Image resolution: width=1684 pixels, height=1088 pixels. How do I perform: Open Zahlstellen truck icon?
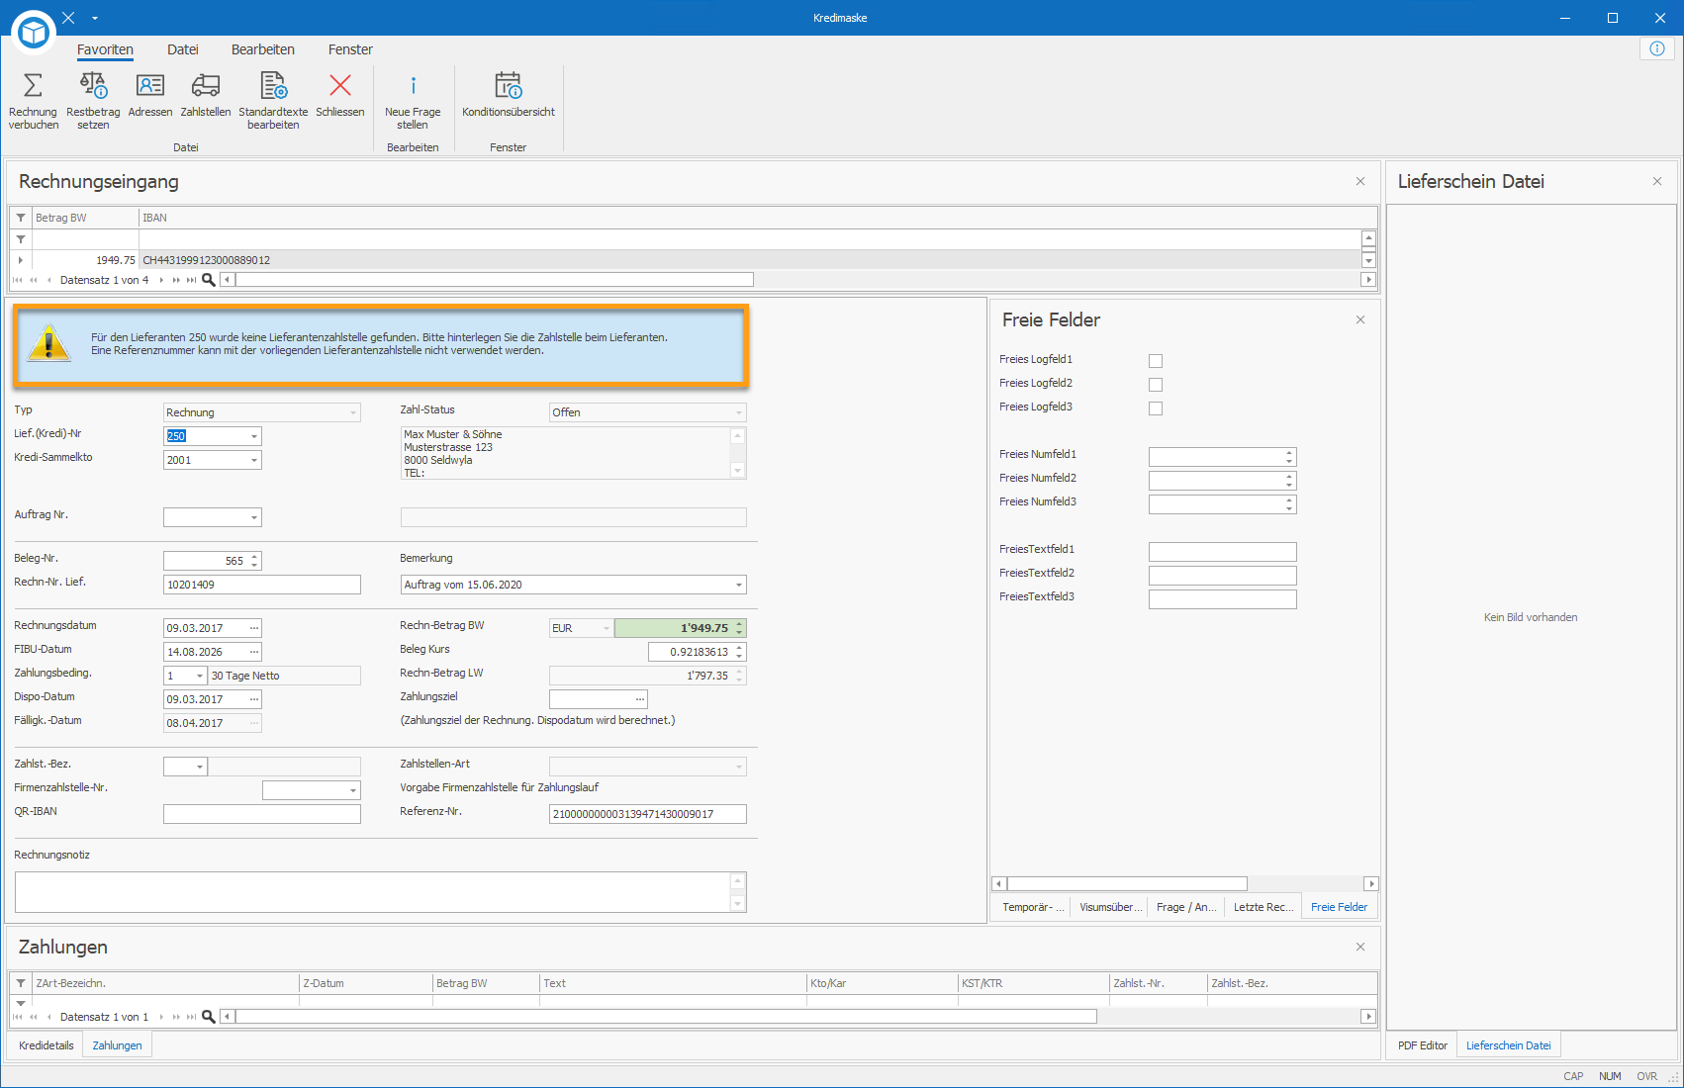pos(206,85)
